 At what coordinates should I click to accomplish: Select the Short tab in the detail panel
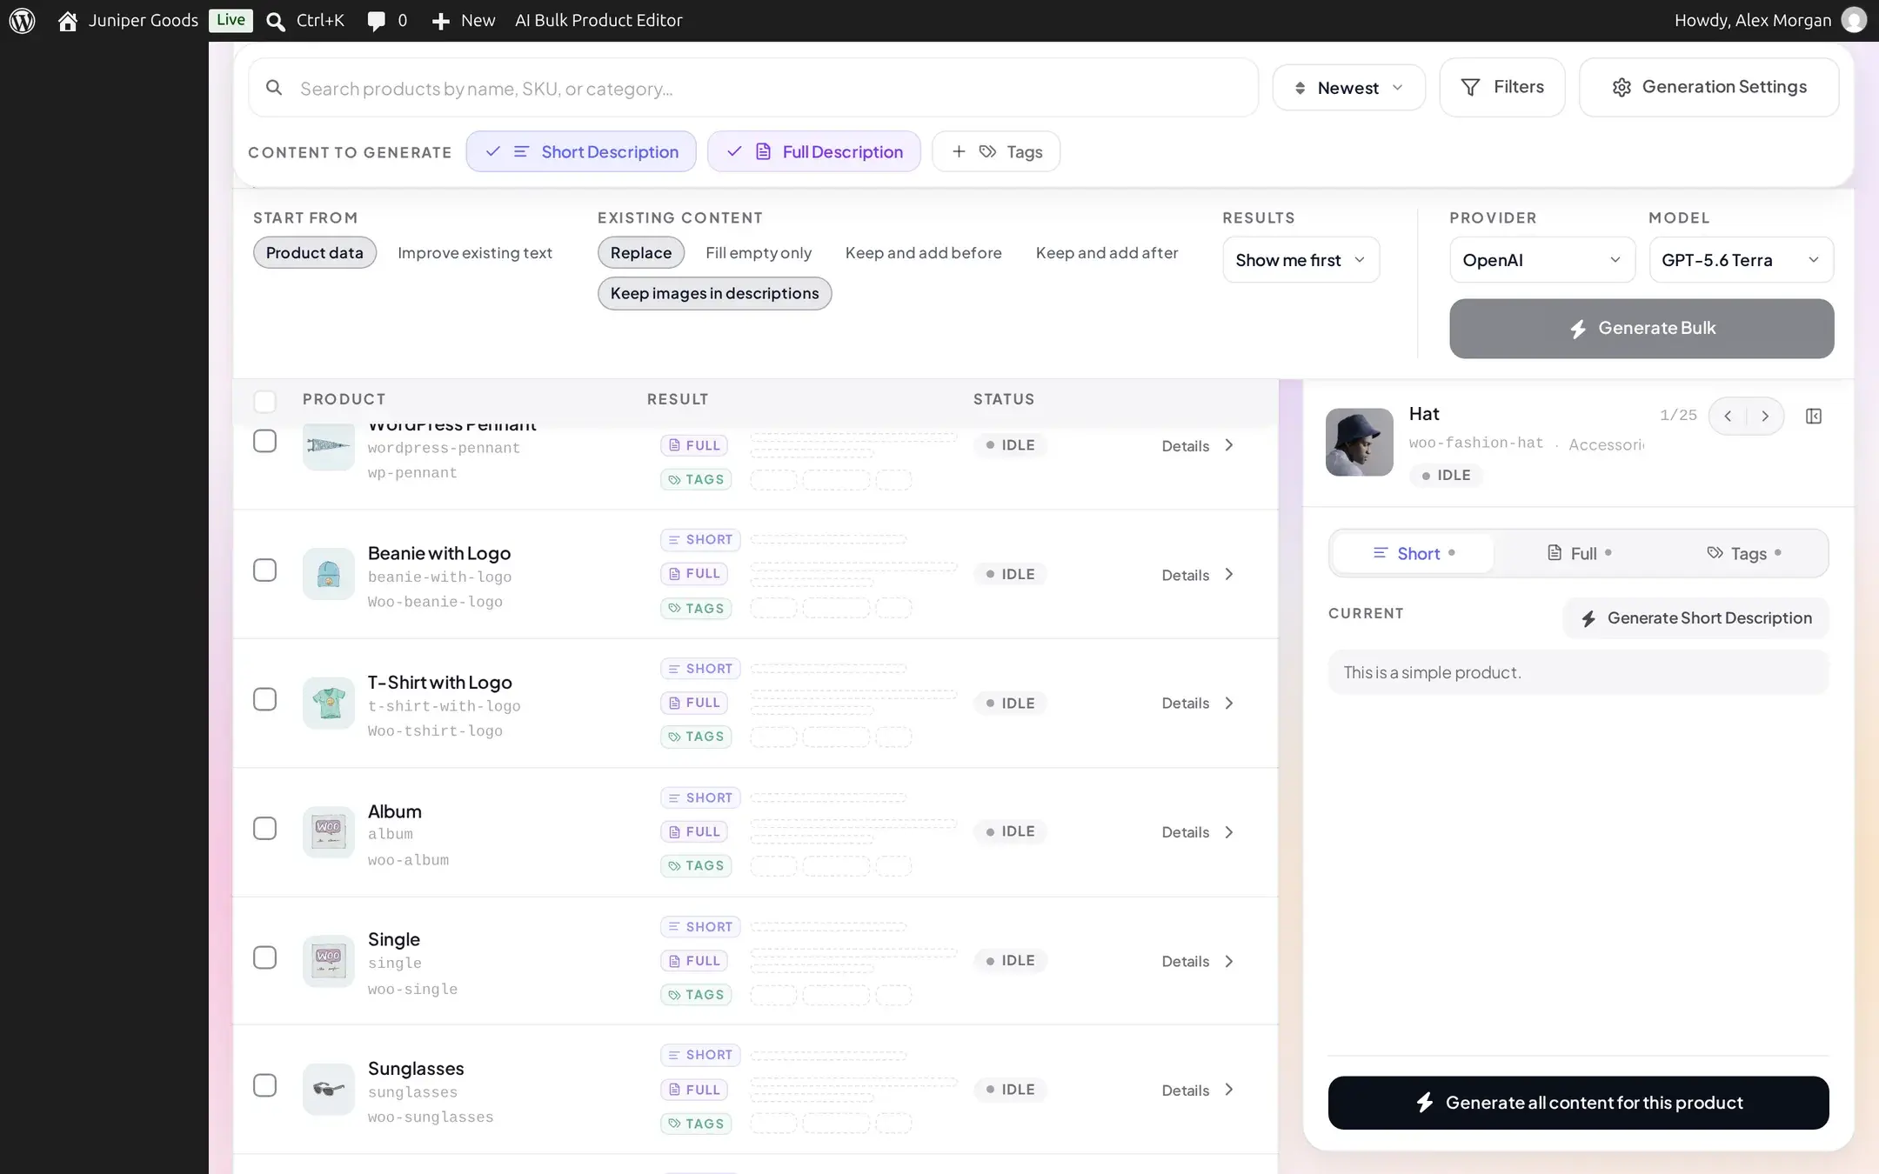pos(1414,553)
